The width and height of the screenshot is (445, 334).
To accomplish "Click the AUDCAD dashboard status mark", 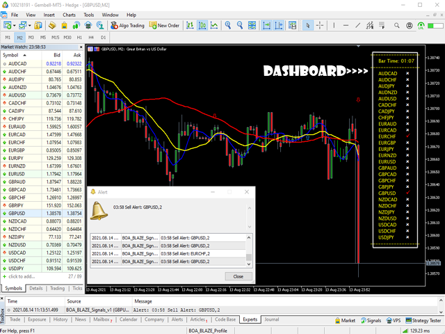I will pos(407,73).
